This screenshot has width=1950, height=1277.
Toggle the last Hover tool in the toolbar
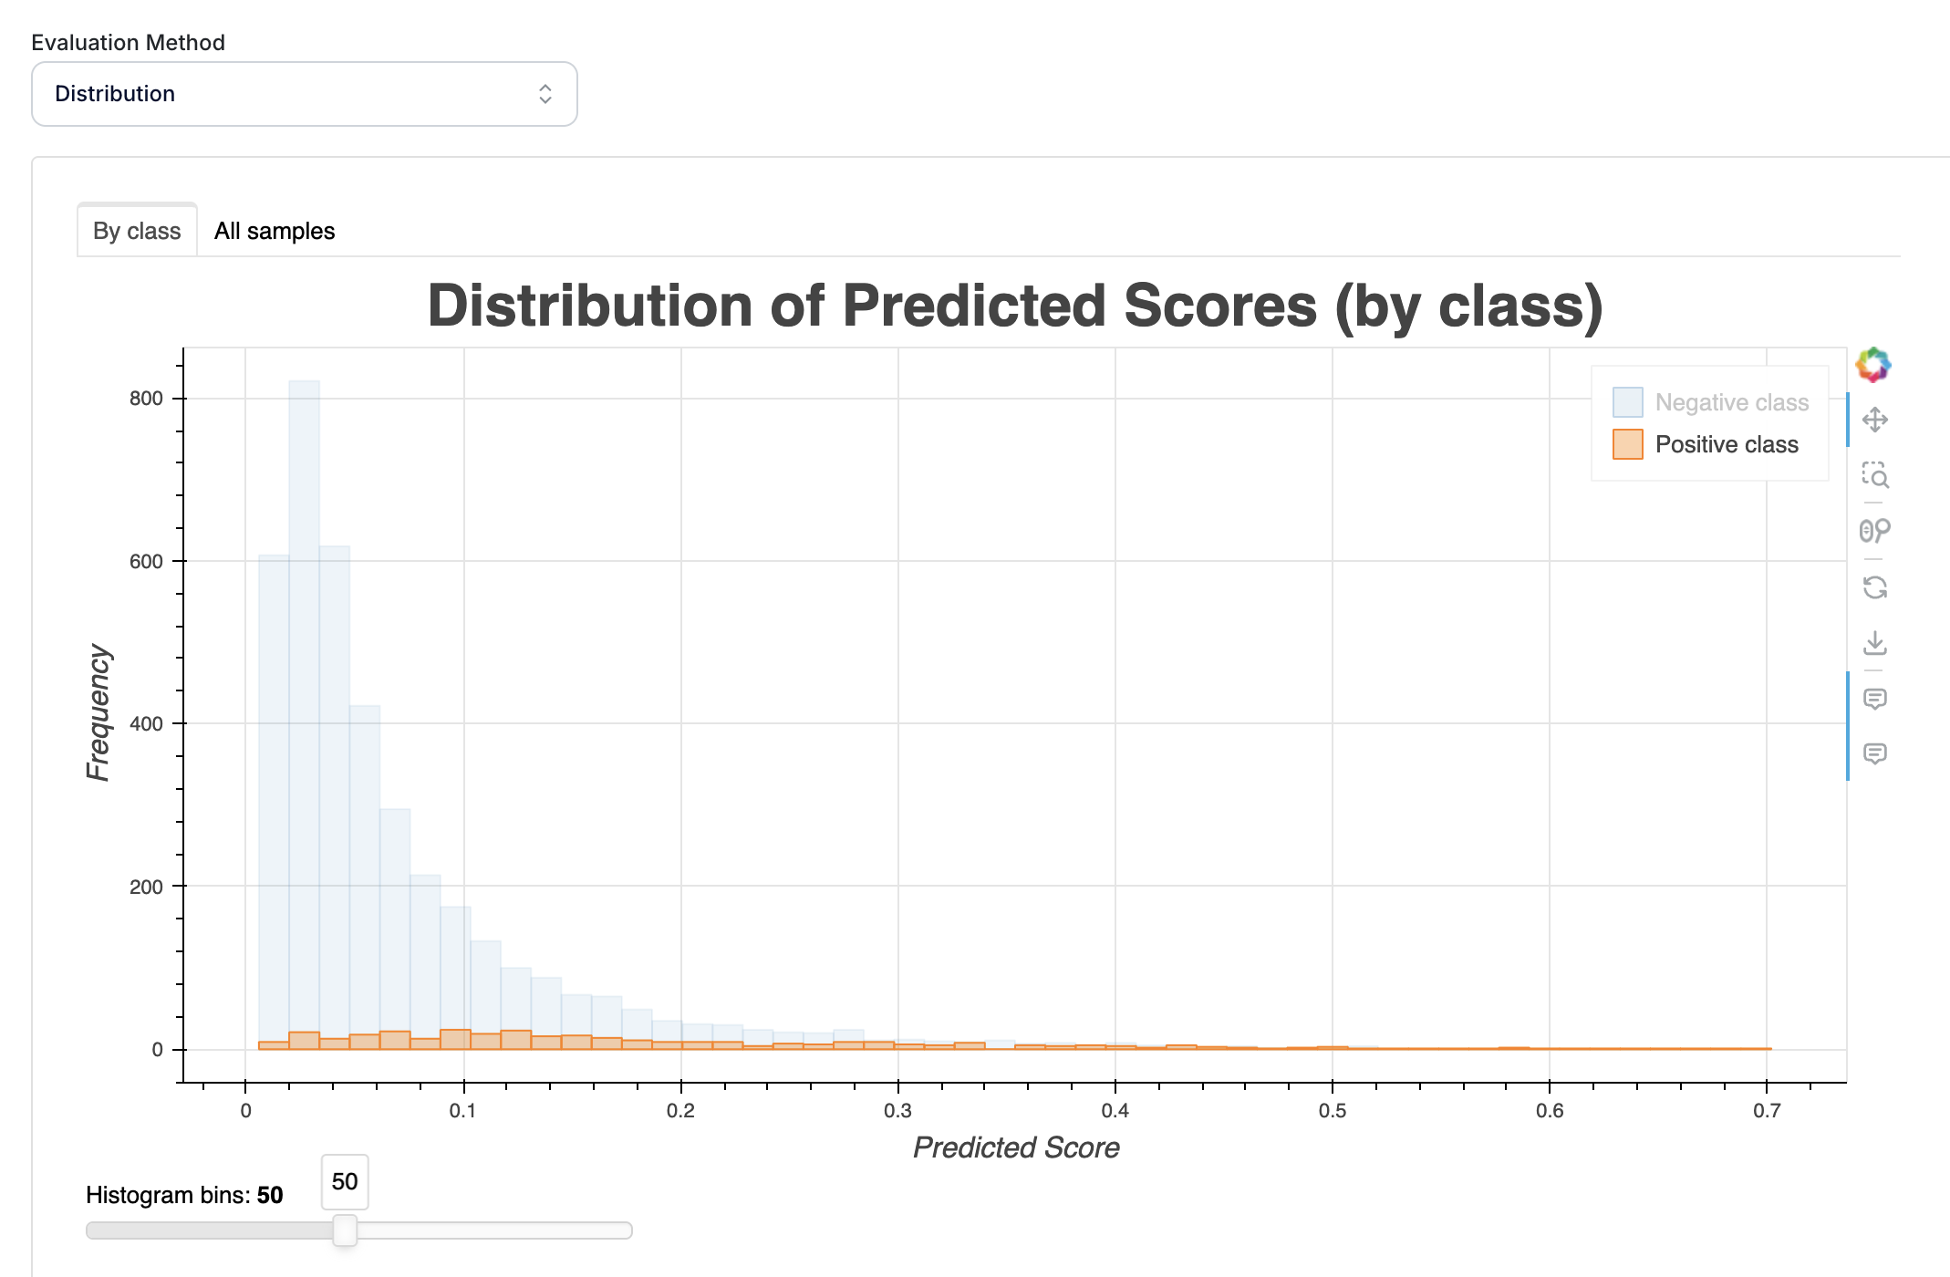(x=1874, y=753)
